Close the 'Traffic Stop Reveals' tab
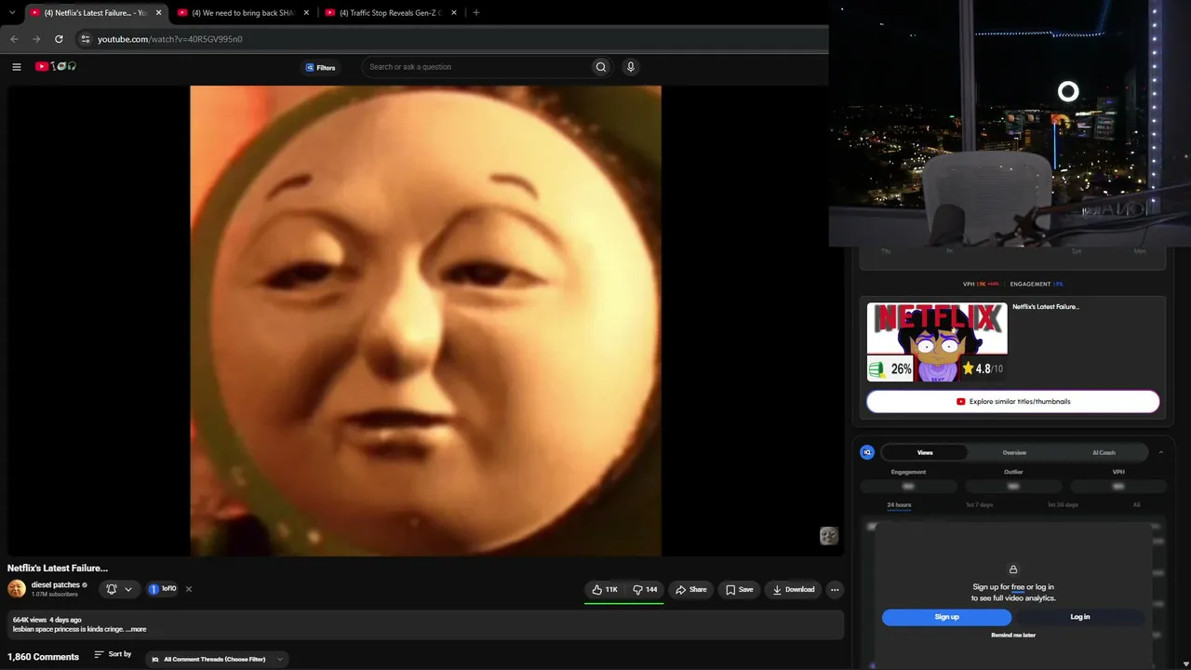The image size is (1191, 670). (x=454, y=13)
